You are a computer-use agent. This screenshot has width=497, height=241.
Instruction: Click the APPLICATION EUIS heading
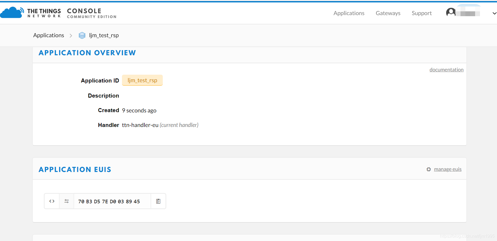tap(75, 170)
